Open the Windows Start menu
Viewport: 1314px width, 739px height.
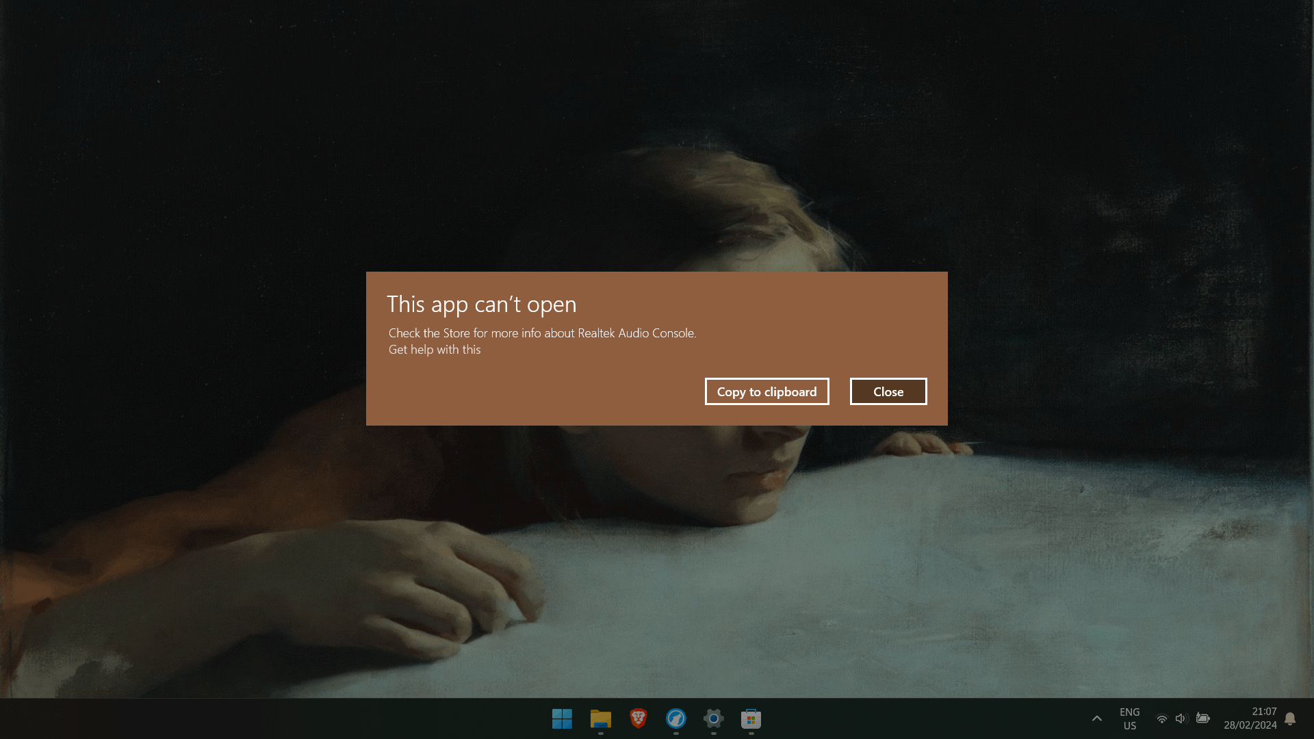(562, 718)
